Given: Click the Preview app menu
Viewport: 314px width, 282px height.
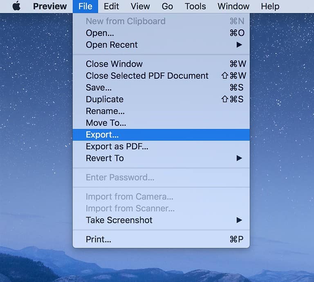Looking at the screenshot, I should (50, 7).
